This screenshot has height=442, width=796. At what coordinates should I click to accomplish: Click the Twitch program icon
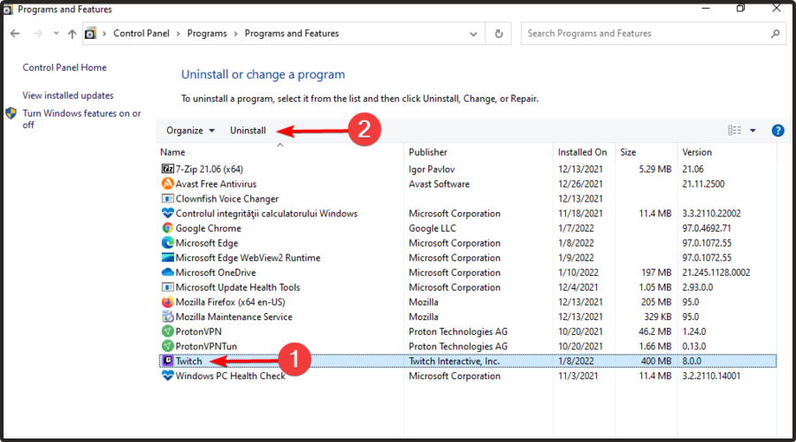168,361
